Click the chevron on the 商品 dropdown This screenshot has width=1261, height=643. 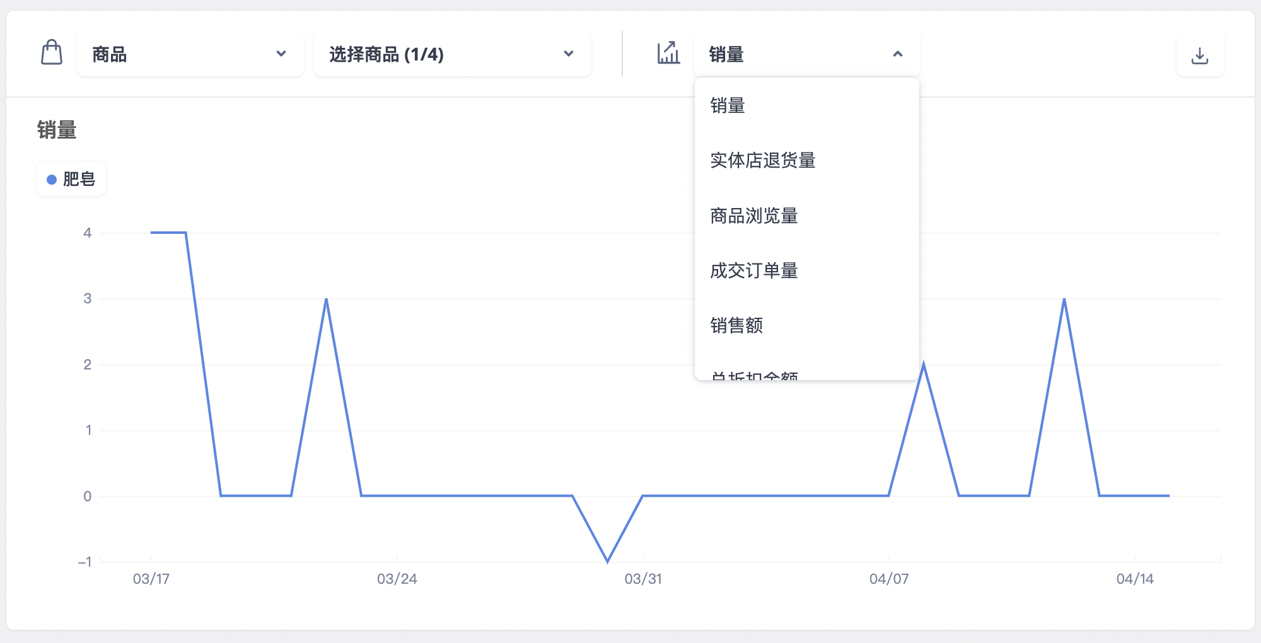coord(281,54)
